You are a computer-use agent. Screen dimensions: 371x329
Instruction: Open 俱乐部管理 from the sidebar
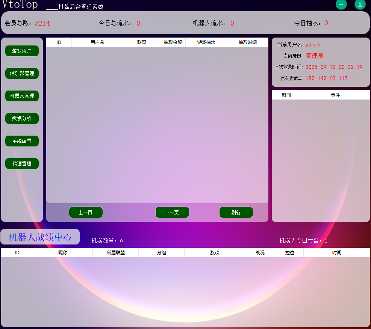pos(22,74)
